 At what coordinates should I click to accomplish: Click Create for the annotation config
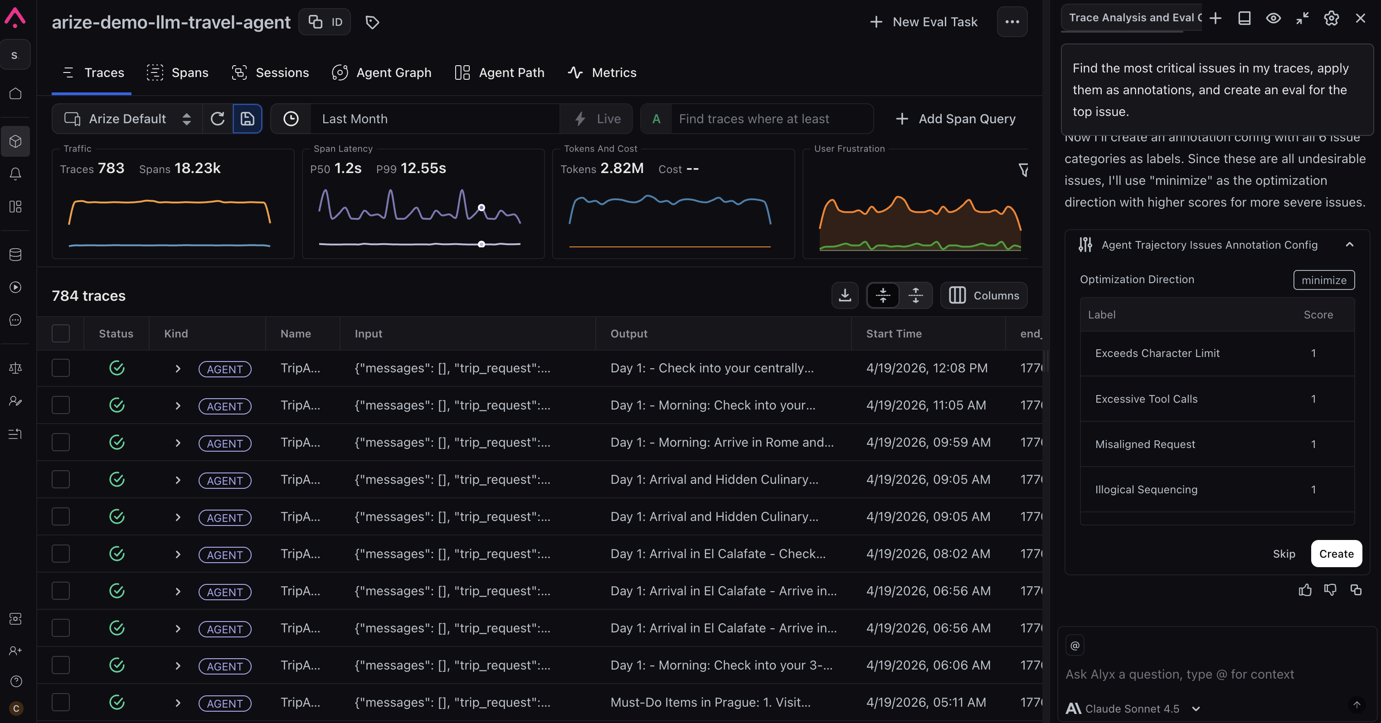coord(1336,553)
